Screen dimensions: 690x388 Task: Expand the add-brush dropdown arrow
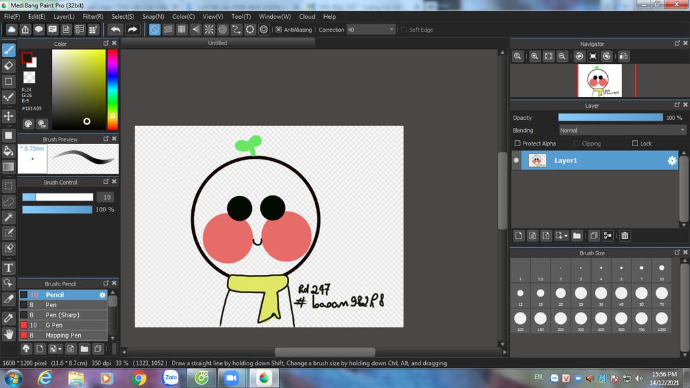[60, 350]
